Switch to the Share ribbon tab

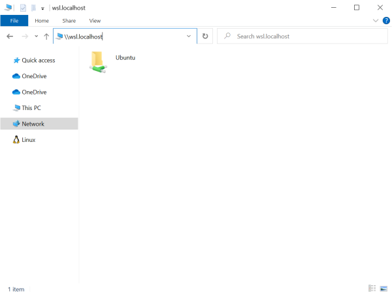coord(69,21)
